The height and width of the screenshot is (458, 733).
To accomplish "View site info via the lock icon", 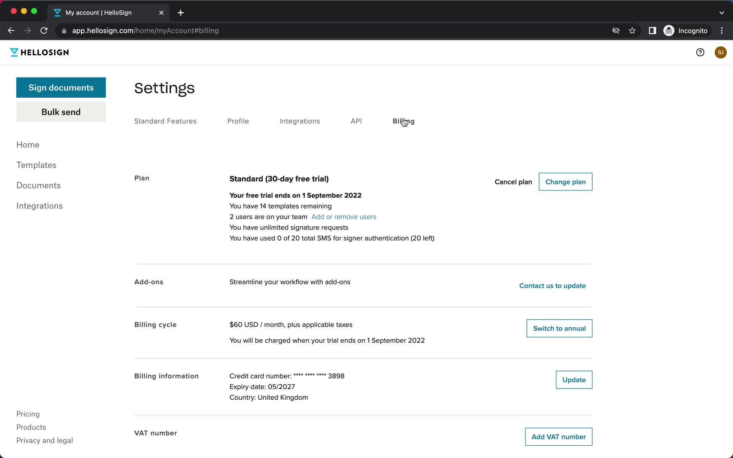I will pyautogui.click(x=64, y=31).
